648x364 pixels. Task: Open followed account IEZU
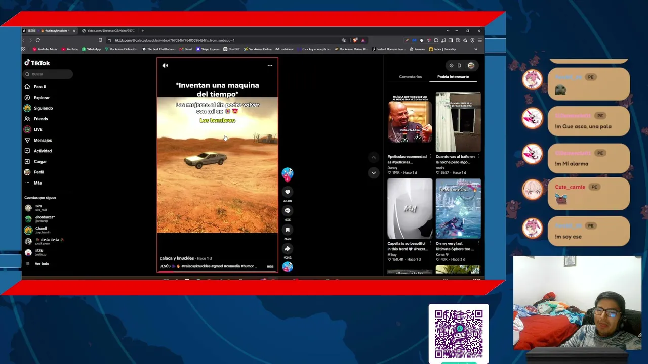[x=35, y=252]
